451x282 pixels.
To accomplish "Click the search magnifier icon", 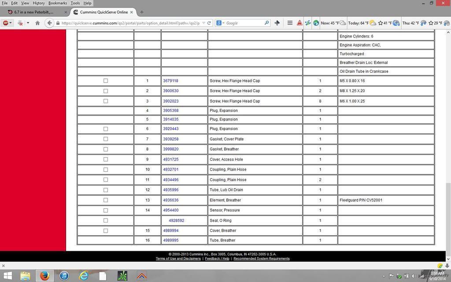I will [x=266, y=23].
